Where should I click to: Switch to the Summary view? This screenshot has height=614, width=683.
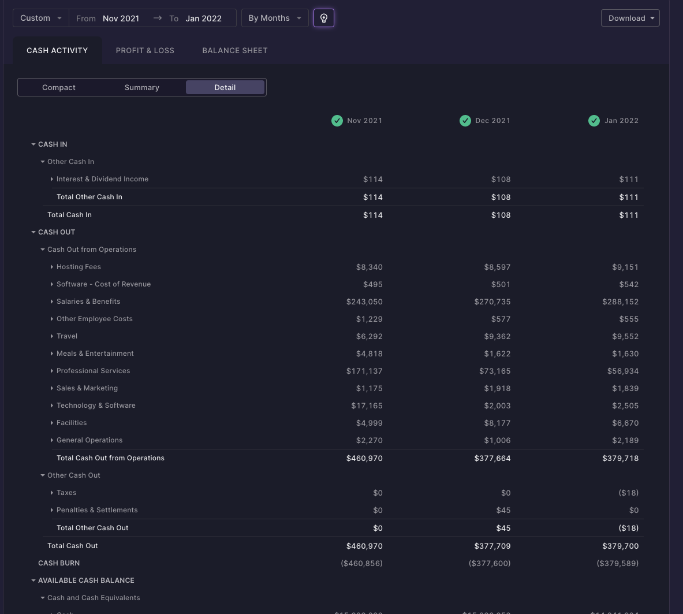click(x=142, y=87)
